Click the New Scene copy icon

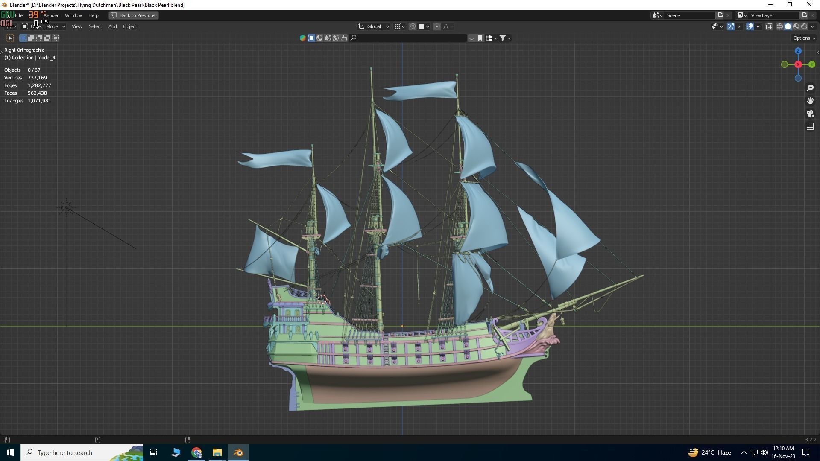click(720, 15)
